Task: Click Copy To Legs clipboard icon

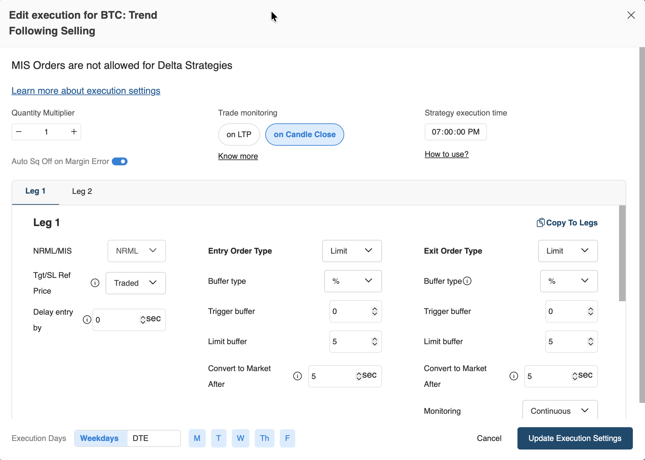Action: (x=540, y=223)
